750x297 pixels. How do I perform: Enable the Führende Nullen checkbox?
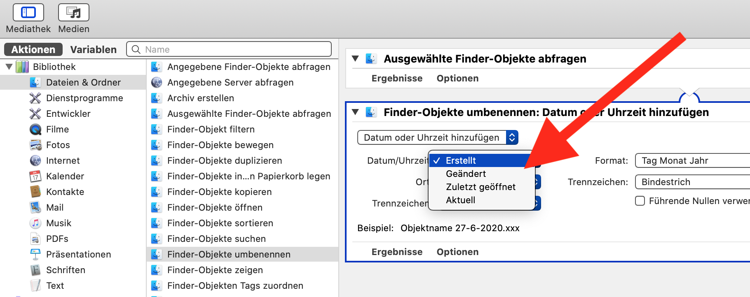click(640, 201)
